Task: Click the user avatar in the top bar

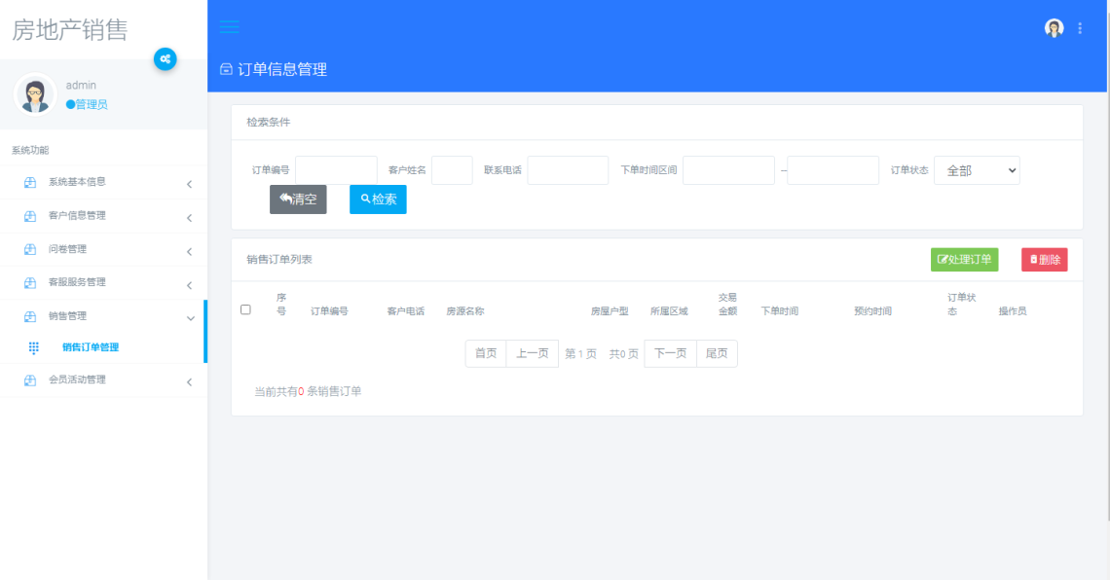Action: click(1054, 27)
